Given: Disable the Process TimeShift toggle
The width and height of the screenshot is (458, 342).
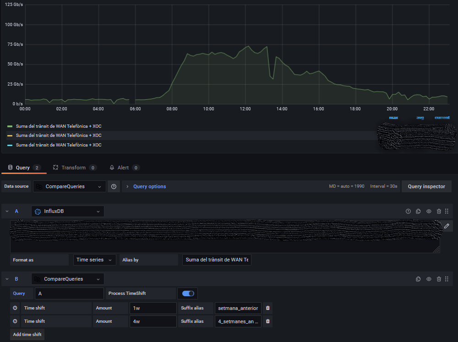Looking at the screenshot, I should coord(187,293).
